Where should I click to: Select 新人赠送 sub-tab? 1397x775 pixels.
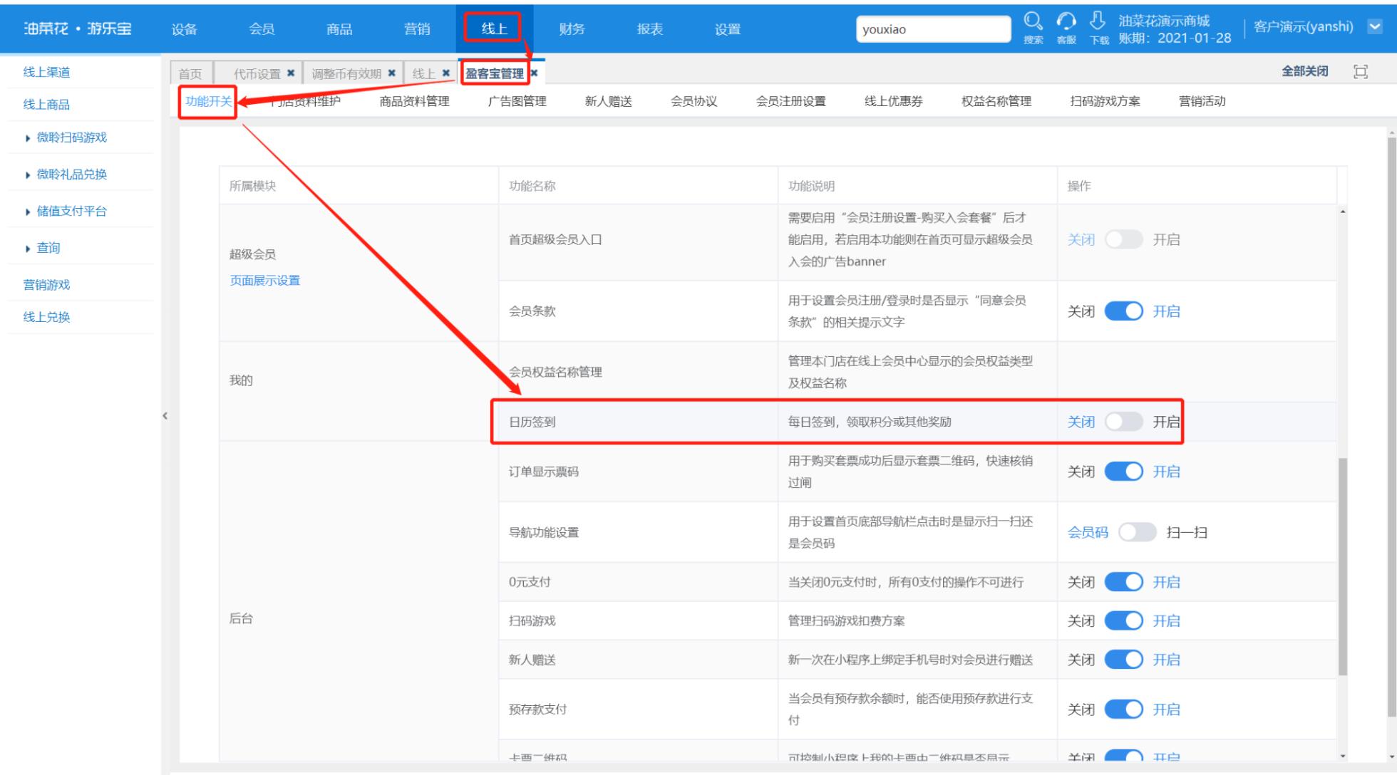[608, 101]
